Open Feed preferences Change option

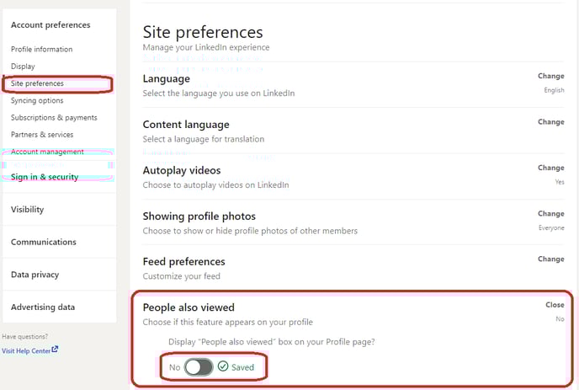[550, 259]
